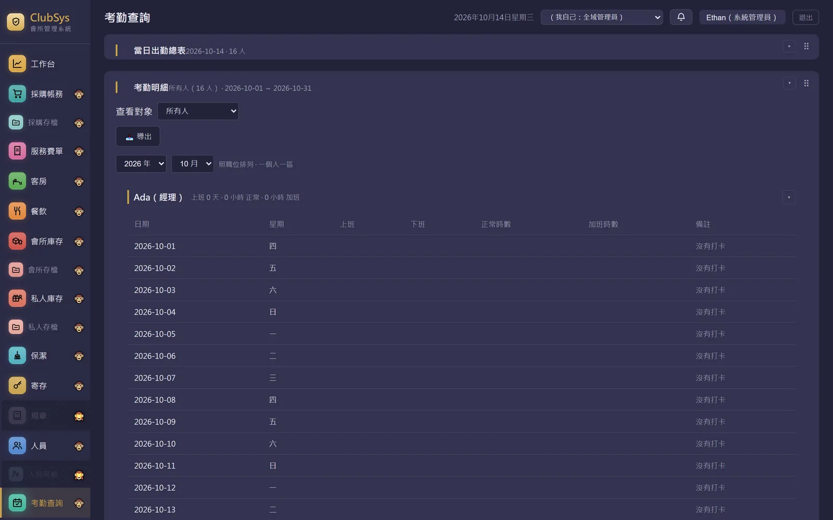The width and height of the screenshot is (833, 520).
Task: Open 考勤查詢 calendar icon
Action: [17, 503]
